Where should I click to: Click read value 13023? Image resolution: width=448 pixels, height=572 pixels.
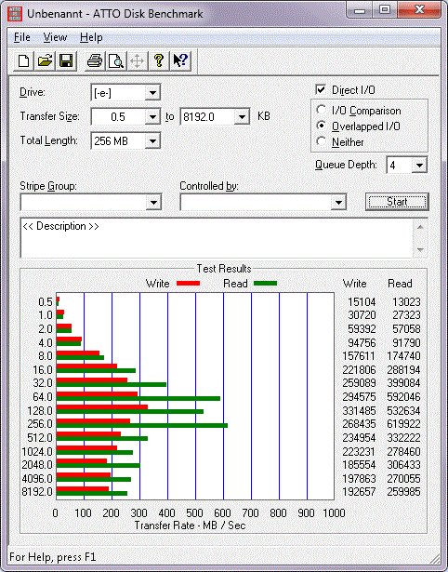pyautogui.click(x=406, y=302)
